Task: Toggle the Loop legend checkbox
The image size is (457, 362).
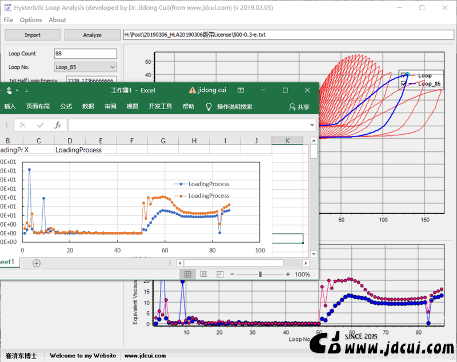Action: coord(404,75)
